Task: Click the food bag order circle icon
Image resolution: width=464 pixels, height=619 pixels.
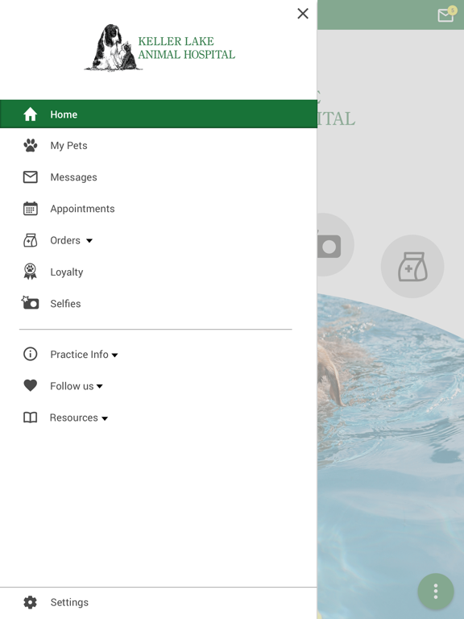Action: click(412, 267)
